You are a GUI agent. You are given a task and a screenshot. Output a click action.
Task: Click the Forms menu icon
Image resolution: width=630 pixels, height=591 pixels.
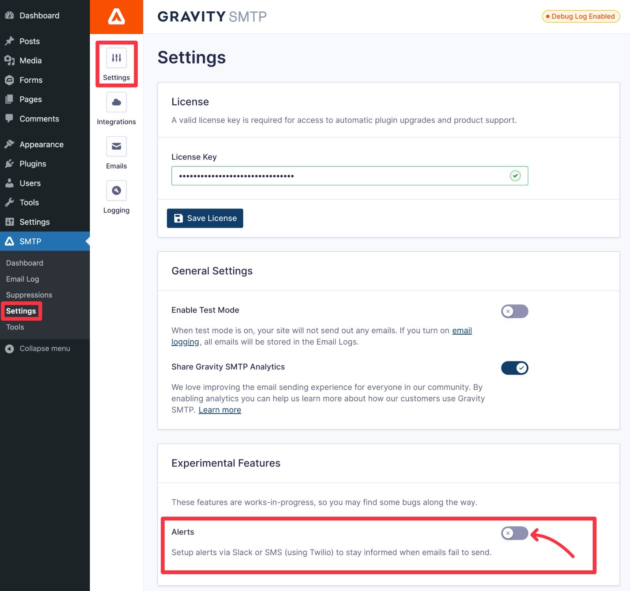[9, 80]
